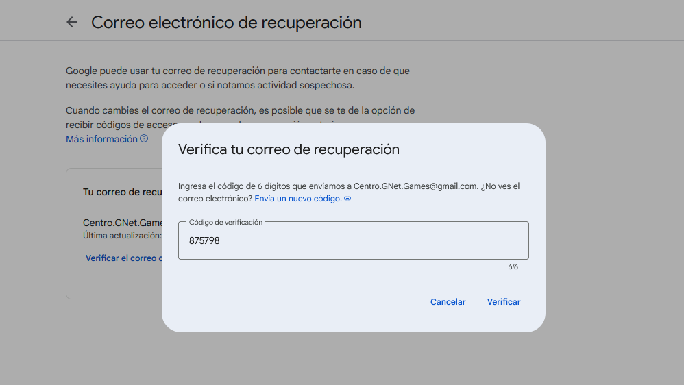Image resolution: width=684 pixels, height=385 pixels.
Task: Click the Centro.GNet.Game email in the background card
Action: (x=123, y=223)
